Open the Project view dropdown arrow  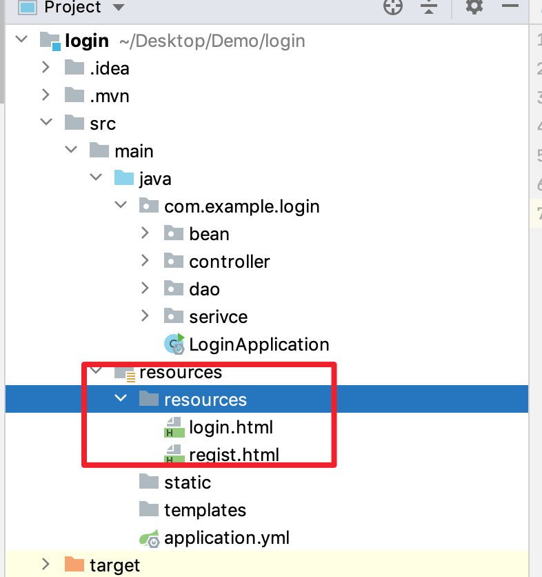119,8
